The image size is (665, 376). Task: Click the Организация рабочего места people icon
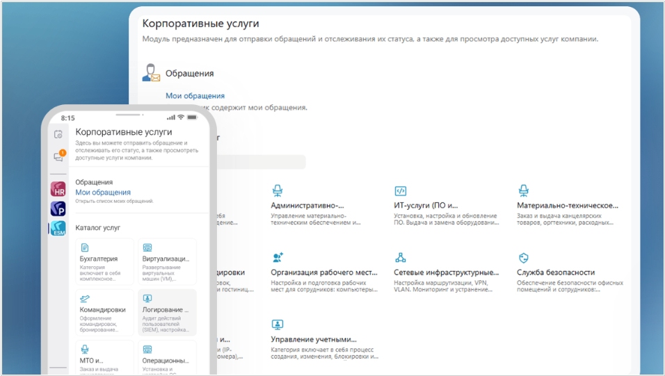point(278,258)
